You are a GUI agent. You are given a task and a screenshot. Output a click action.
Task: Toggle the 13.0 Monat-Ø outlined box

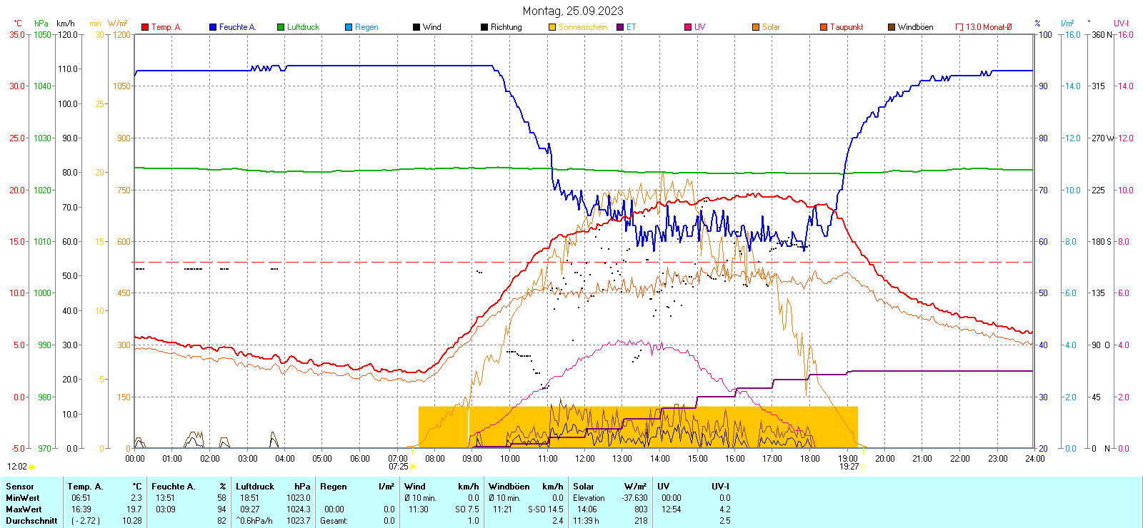[x=959, y=27]
